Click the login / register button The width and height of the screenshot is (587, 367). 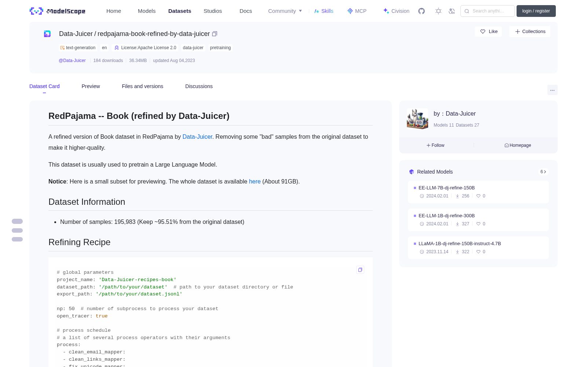coord(536,11)
